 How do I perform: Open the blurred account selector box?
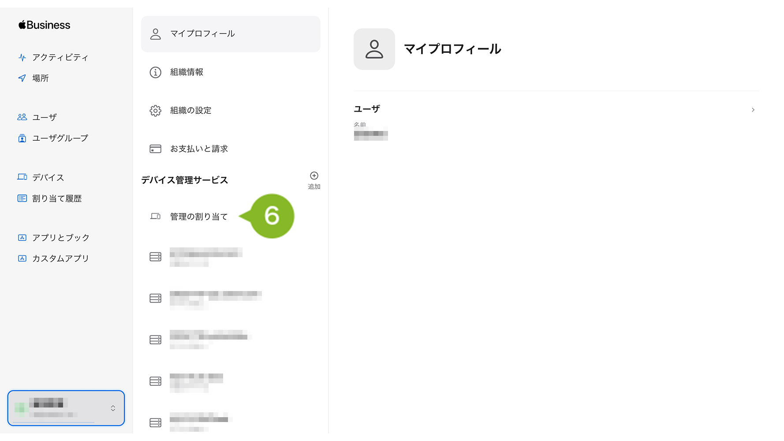coord(66,408)
